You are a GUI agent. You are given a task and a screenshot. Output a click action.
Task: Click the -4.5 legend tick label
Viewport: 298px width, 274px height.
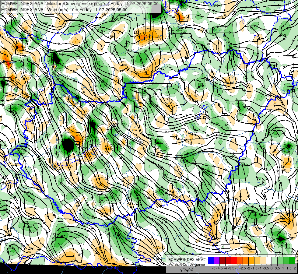[x=219, y=268]
